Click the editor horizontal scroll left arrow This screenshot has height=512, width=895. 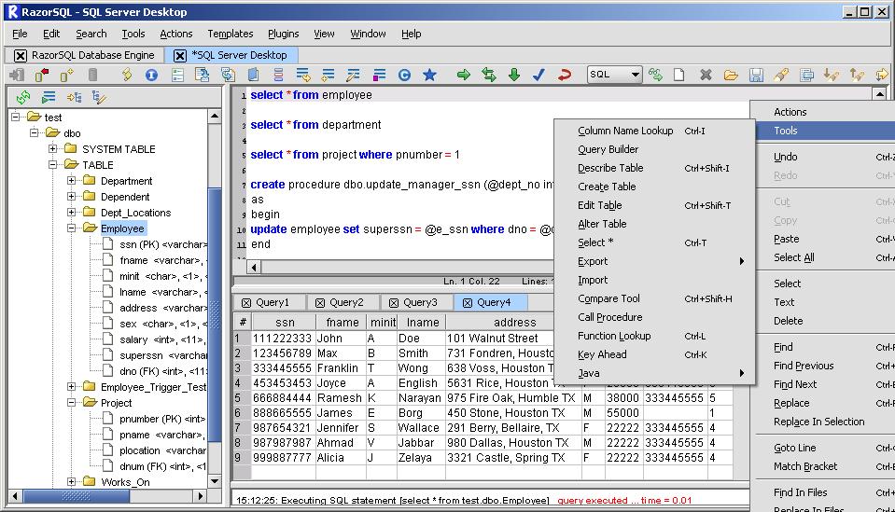[x=254, y=267]
